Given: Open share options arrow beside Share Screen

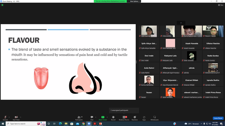Looking at the screenshot, I should click(107, 117).
